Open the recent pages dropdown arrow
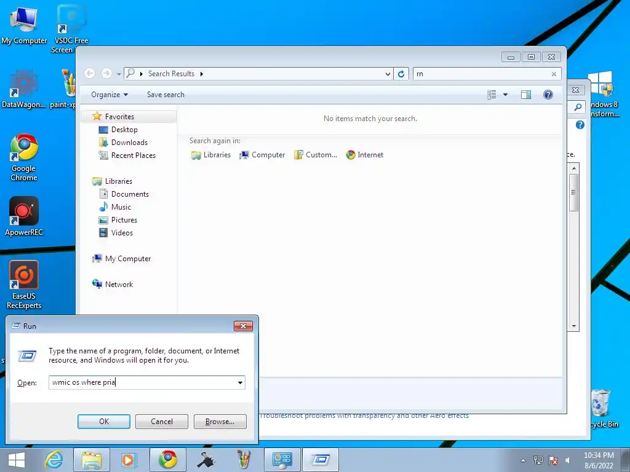Screen dimensions: 630x472 click(x=119, y=74)
